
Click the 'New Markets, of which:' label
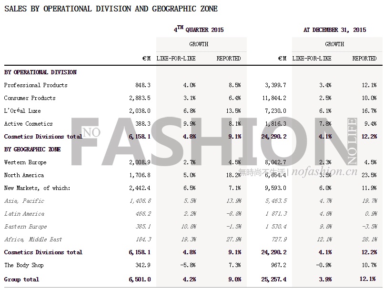pyautogui.click(x=37, y=188)
